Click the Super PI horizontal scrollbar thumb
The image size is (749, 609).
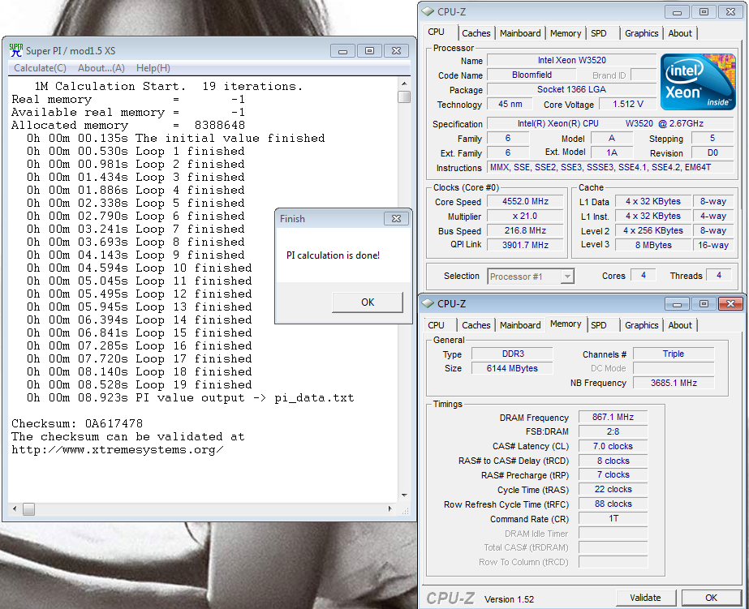28,509
